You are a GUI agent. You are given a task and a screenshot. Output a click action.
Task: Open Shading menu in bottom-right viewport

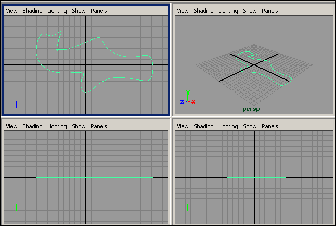(x=203, y=126)
